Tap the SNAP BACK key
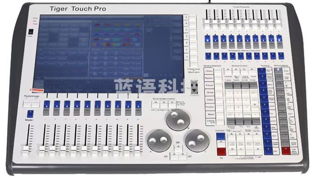This screenshot has height=177, width=315. (258, 144)
